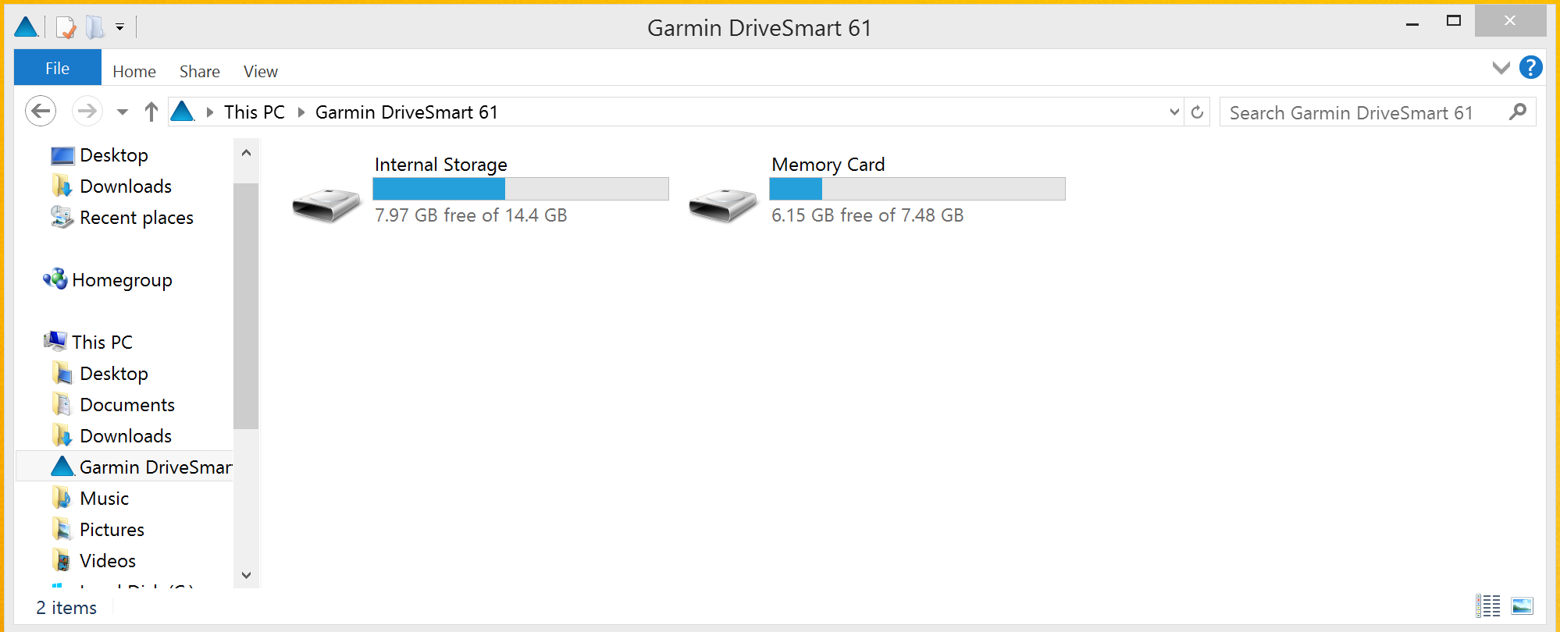Click the New folder quick access icon
Screen dimensions: 1560x632
point(94,27)
